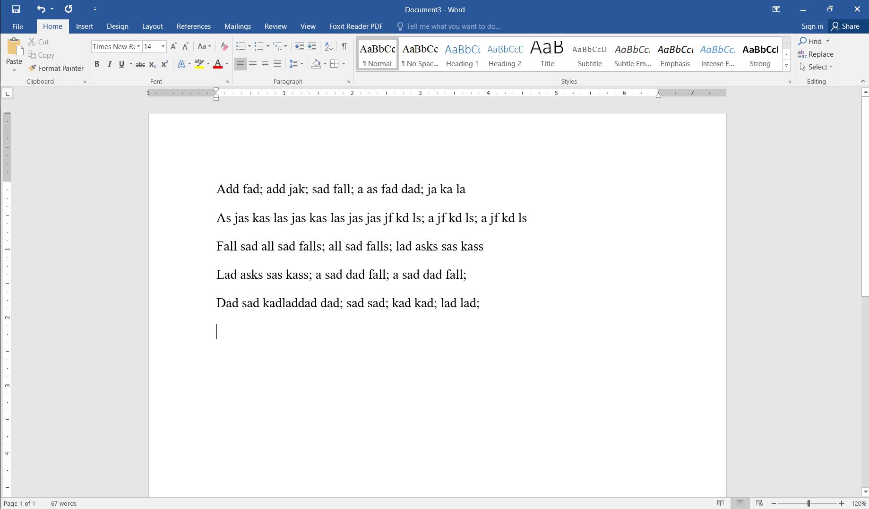Image resolution: width=869 pixels, height=509 pixels.
Task: Sort the selected paragraphs
Action: [328, 46]
